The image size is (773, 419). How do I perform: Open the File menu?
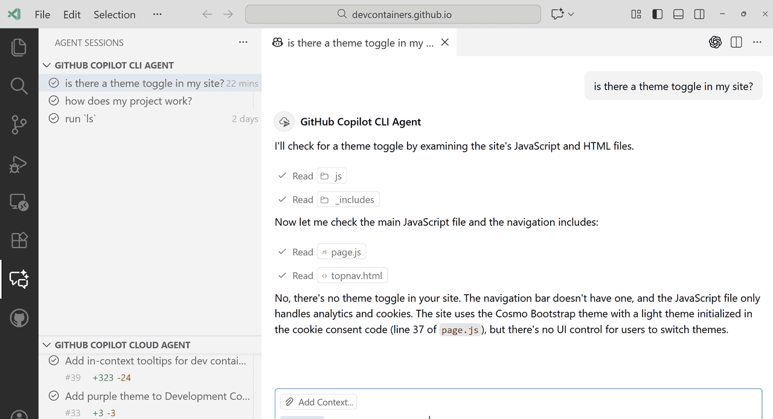[42, 14]
